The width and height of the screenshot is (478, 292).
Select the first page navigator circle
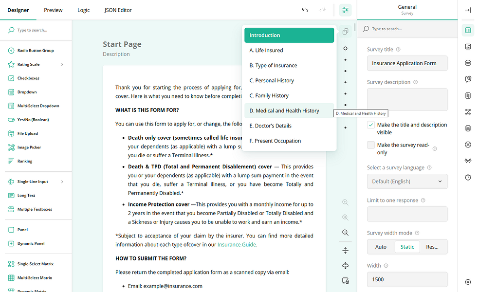point(345,49)
